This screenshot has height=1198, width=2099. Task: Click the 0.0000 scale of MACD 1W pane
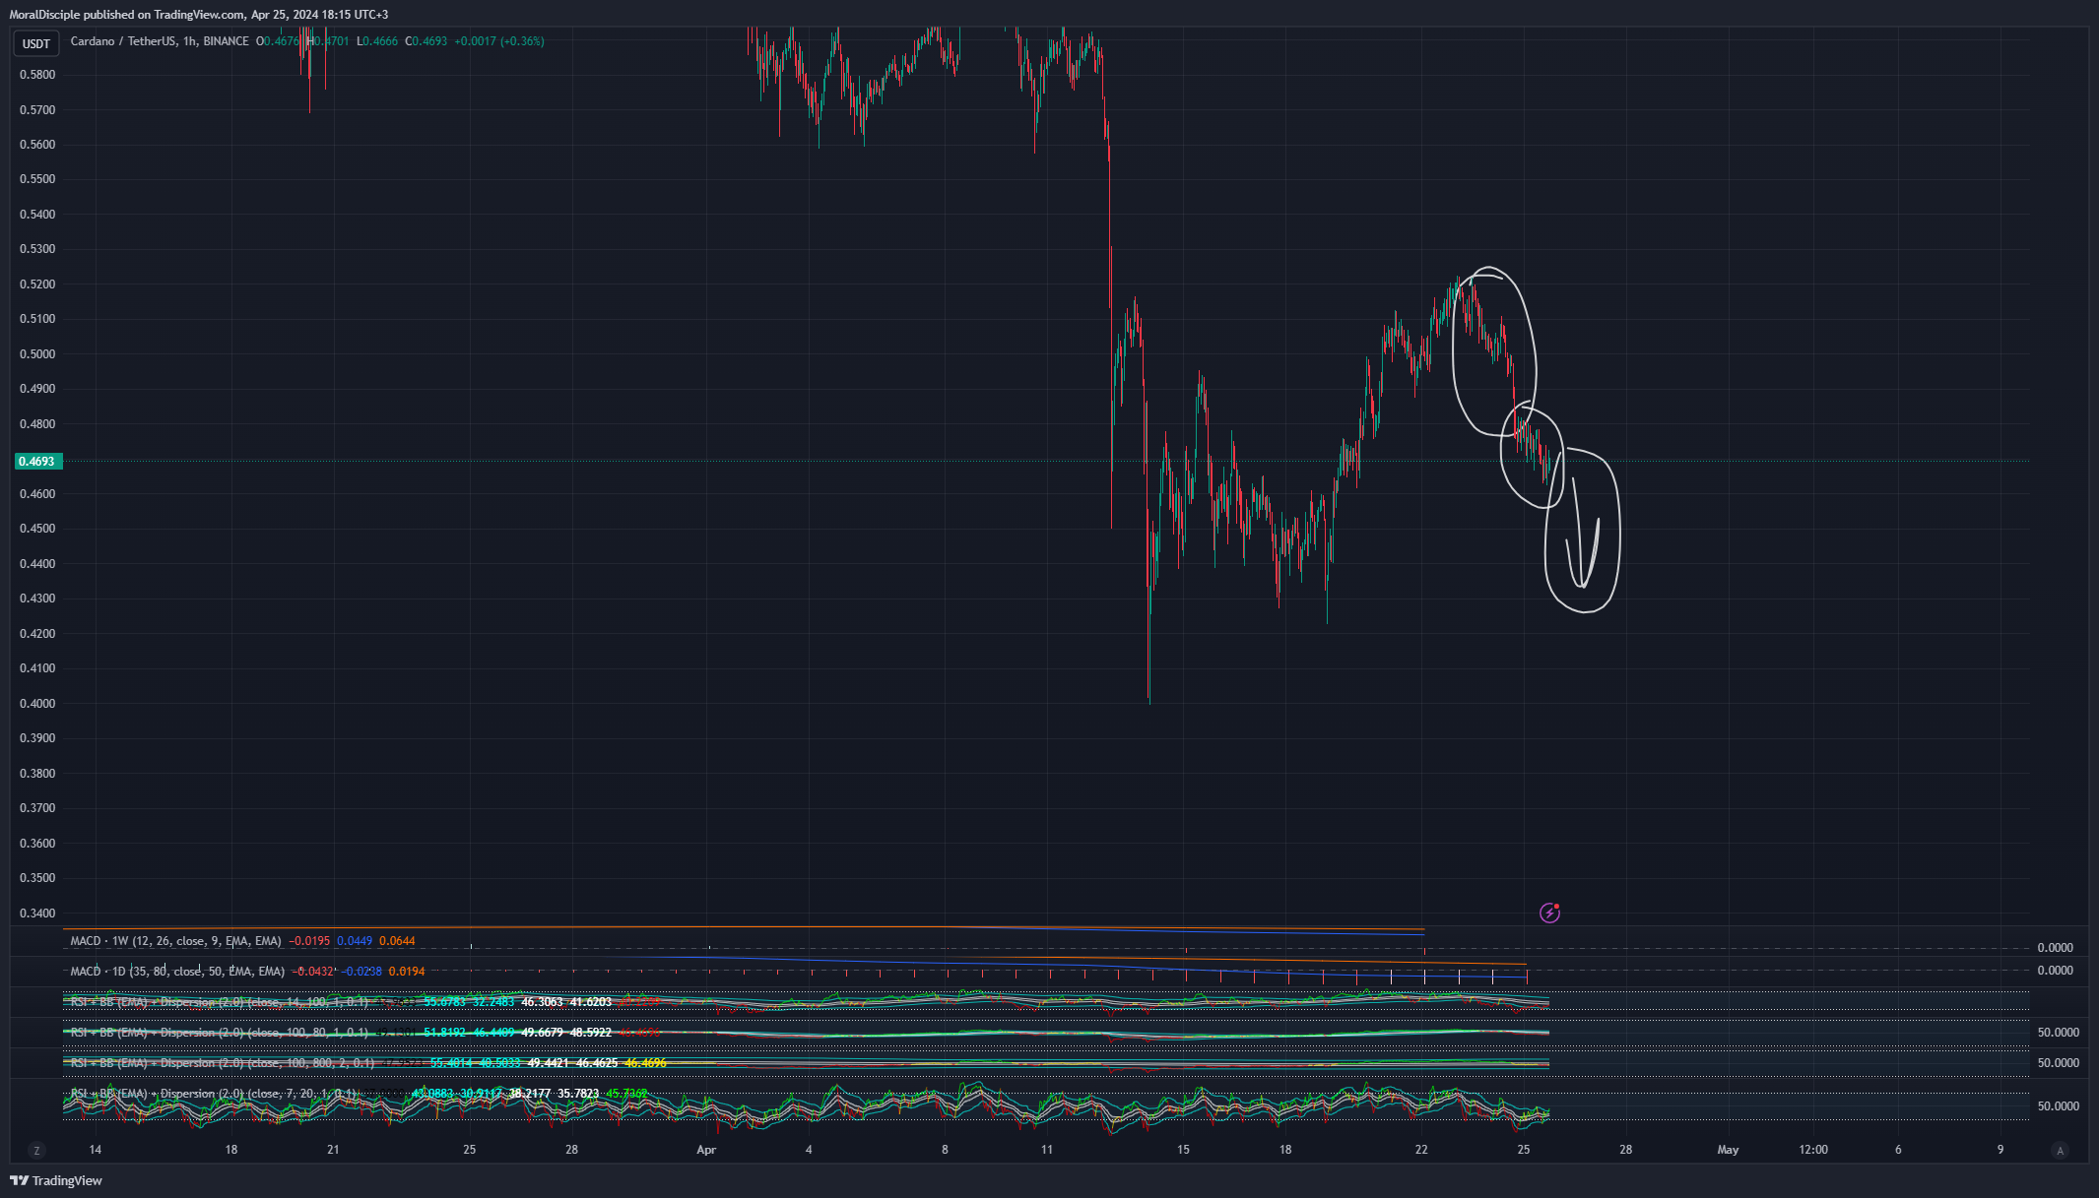pos(2056,948)
